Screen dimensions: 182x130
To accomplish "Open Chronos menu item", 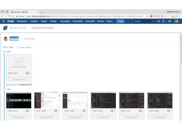I will tap(100, 21).
